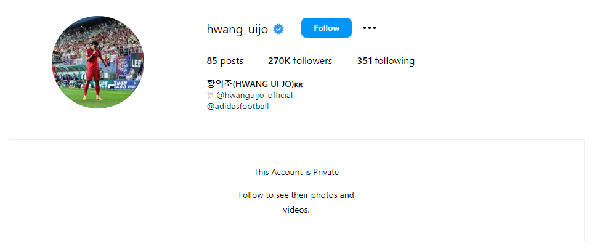The height and width of the screenshot is (249, 597).
Task: View the 270K followers list
Action: pos(300,61)
